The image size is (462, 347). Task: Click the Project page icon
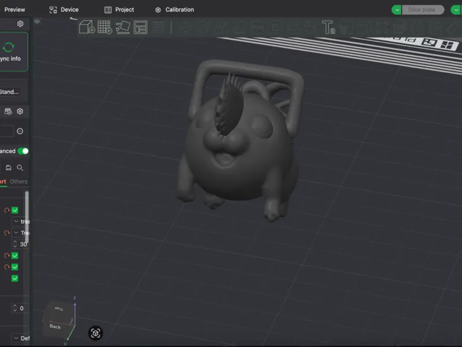108,10
